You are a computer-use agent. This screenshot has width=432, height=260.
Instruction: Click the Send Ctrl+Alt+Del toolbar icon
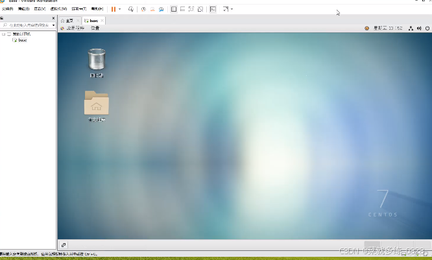[131, 9]
